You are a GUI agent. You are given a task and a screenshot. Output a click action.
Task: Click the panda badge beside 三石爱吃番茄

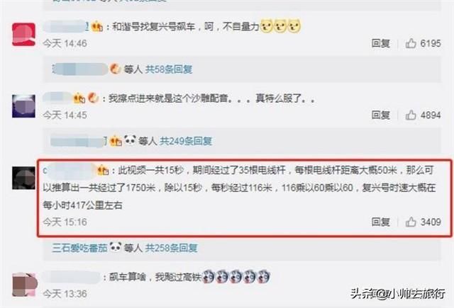pos(116,247)
